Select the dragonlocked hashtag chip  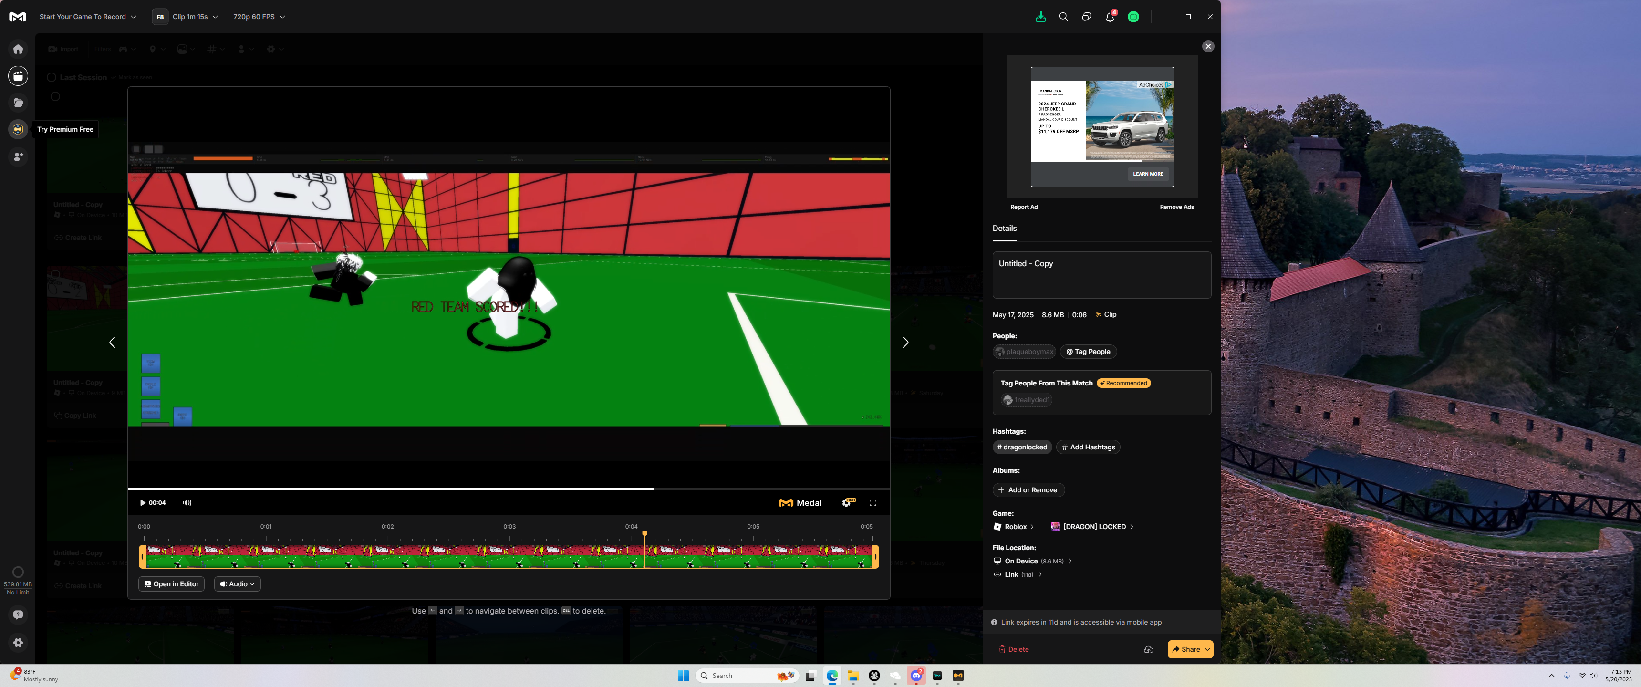click(x=1022, y=448)
